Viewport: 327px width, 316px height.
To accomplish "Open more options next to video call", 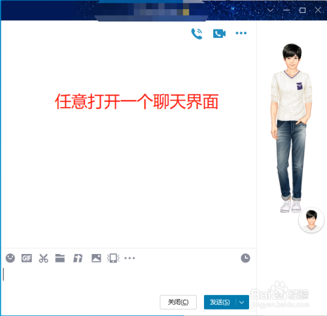I will coord(241,33).
